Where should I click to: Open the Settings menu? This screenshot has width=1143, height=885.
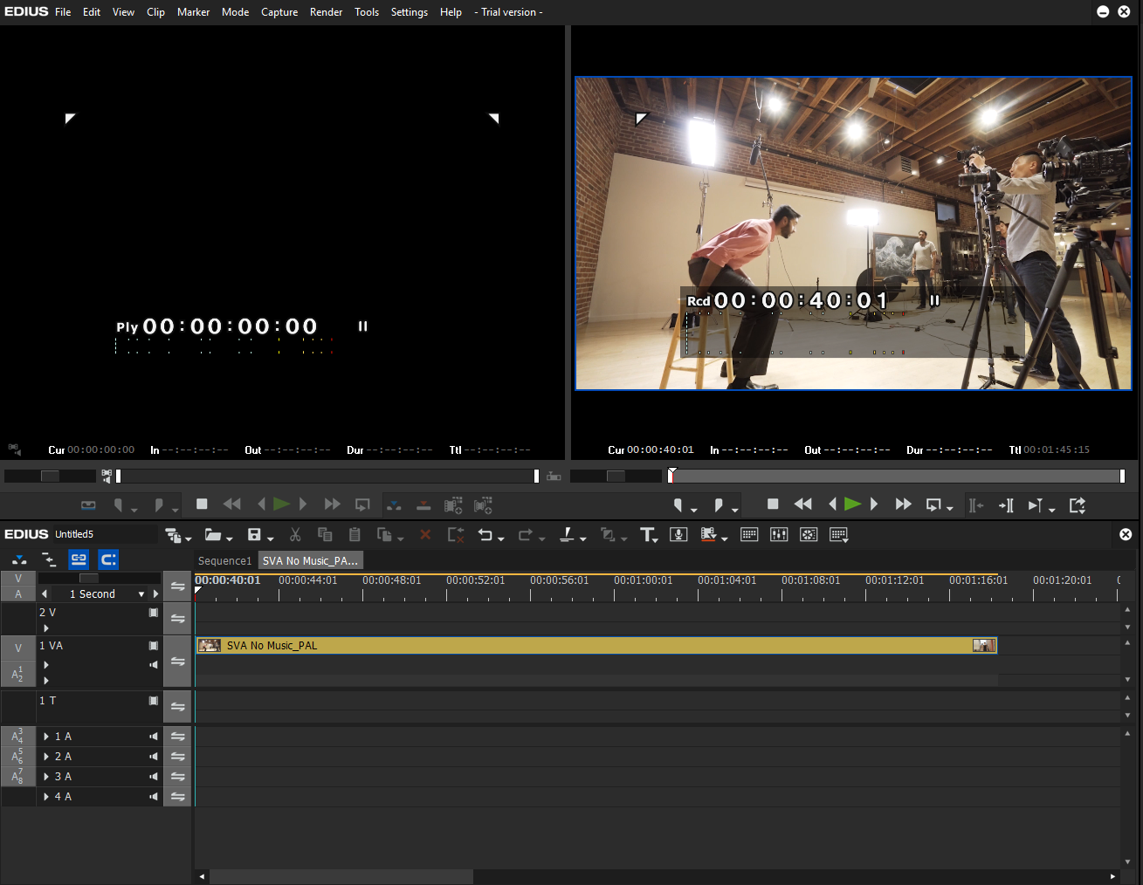pyautogui.click(x=409, y=12)
